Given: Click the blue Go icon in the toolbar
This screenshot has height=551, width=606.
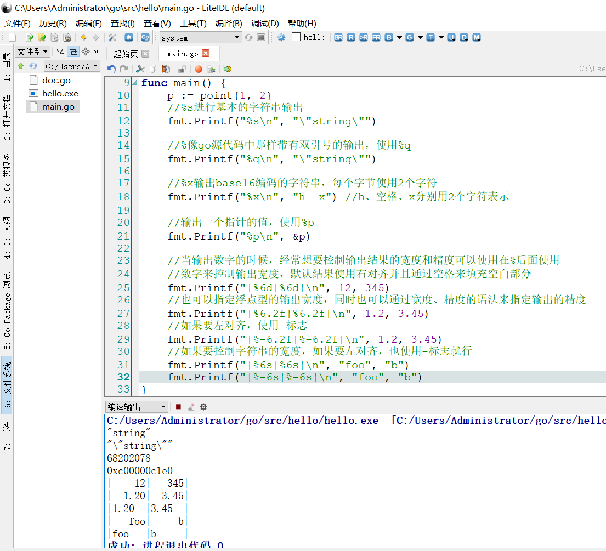Looking at the screenshot, I should 145,37.
